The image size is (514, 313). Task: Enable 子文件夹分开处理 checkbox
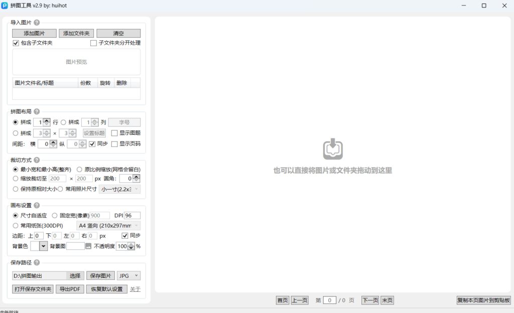click(93, 43)
